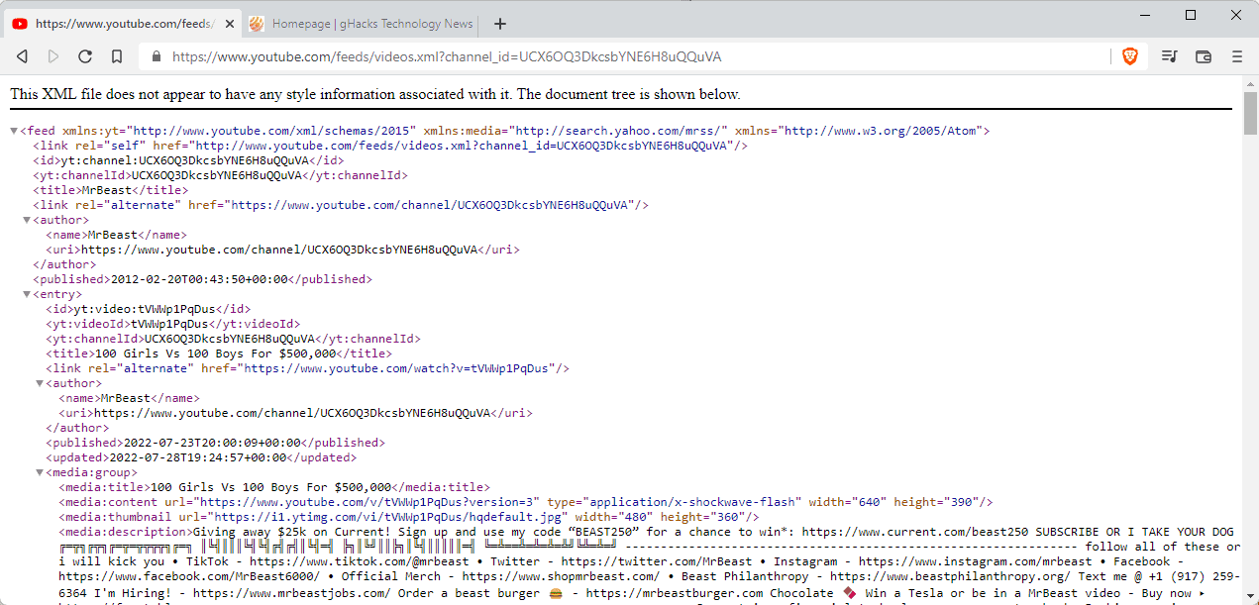
Task: Click the browser Back button
Action: 22,56
